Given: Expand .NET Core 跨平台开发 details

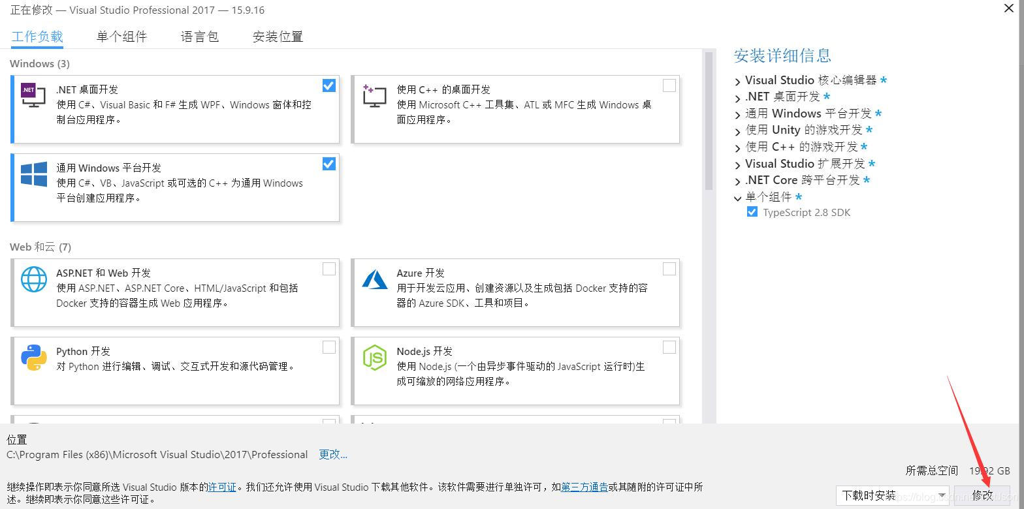Looking at the screenshot, I should pyautogui.click(x=738, y=181).
